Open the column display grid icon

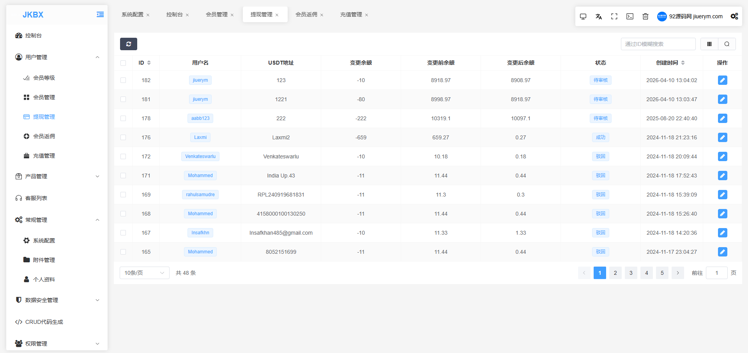[709, 44]
